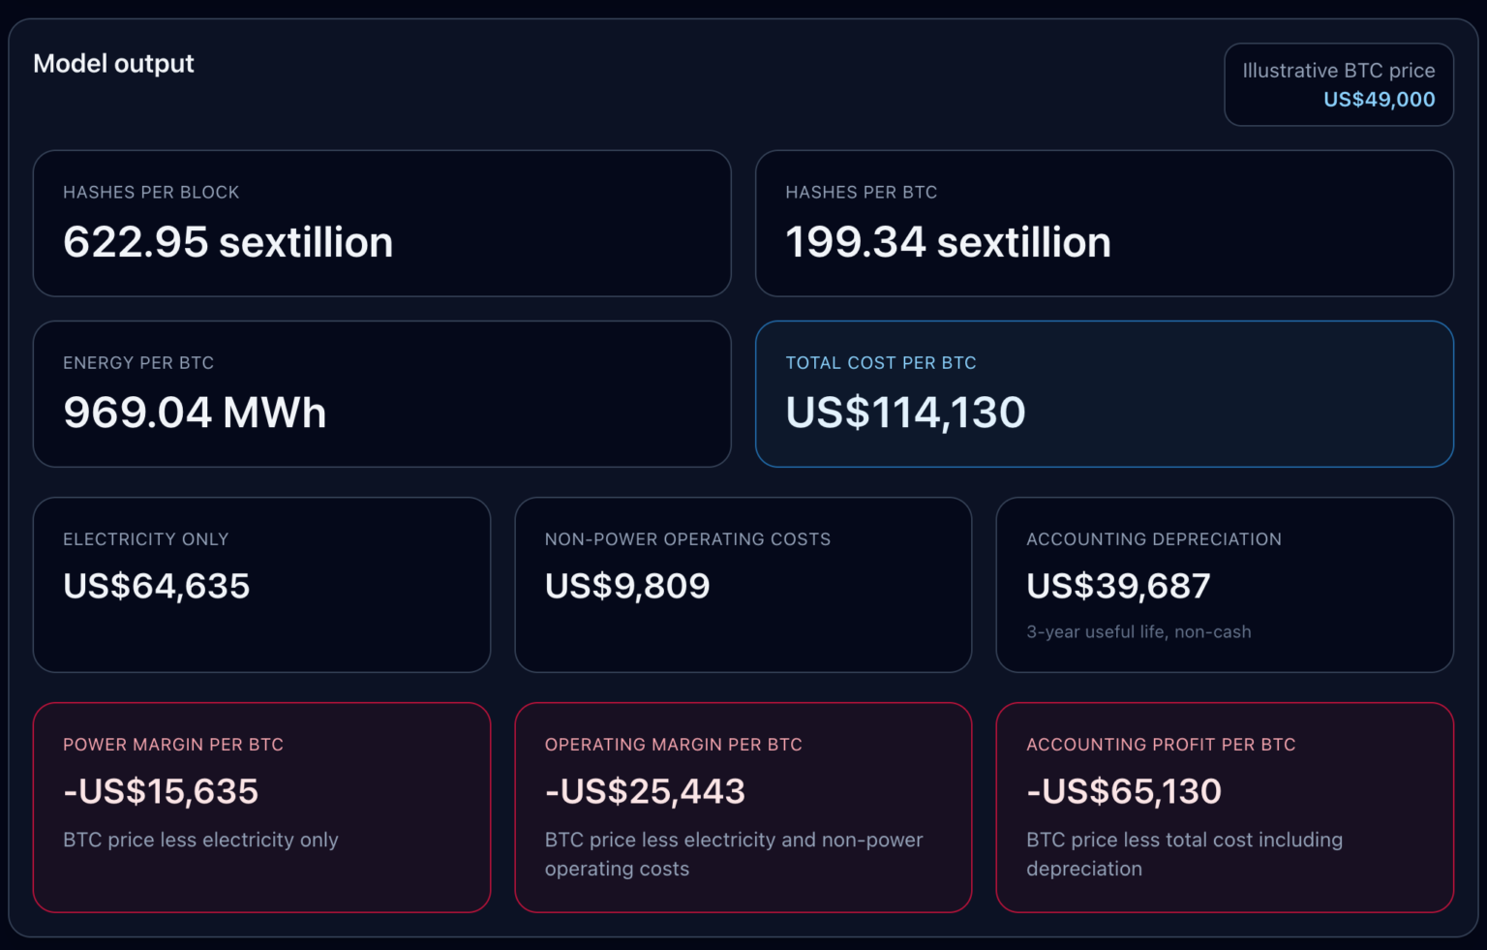This screenshot has width=1487, height=950.
Task: Click the 3-year useful life, non-cash note
Action: 1138,631
